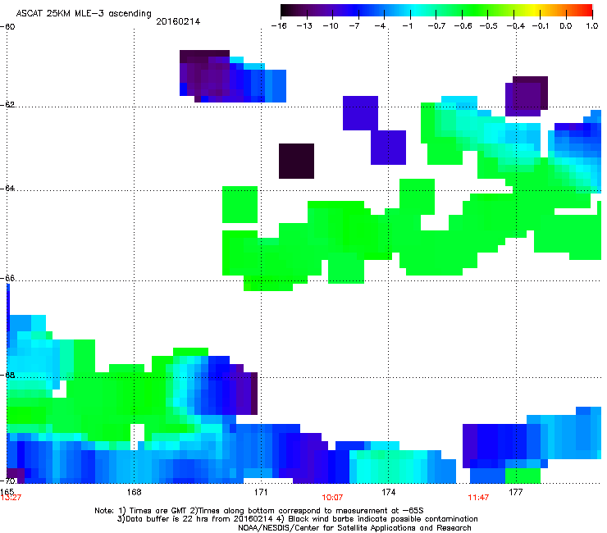Click the latitude label '-70'
Screen dimensions: 607x533
(7, 481)
